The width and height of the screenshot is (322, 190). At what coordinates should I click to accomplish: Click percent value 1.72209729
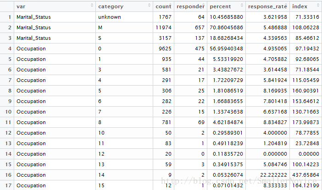click(228, 80)
